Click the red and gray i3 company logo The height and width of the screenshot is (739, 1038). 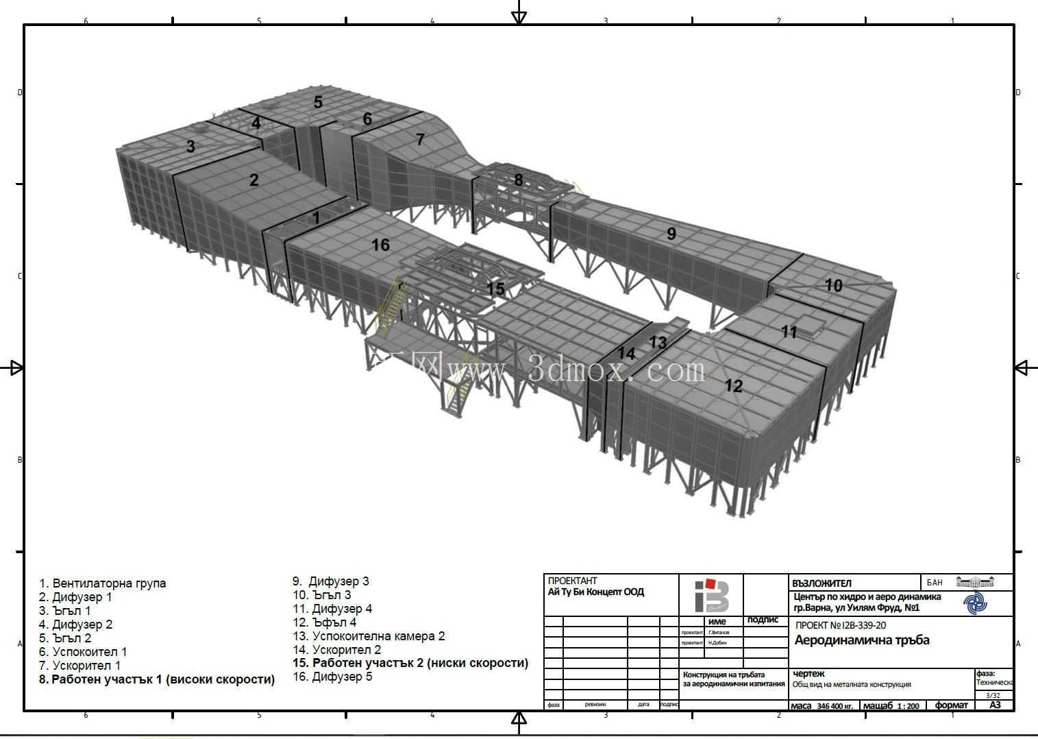pos(711,595)
